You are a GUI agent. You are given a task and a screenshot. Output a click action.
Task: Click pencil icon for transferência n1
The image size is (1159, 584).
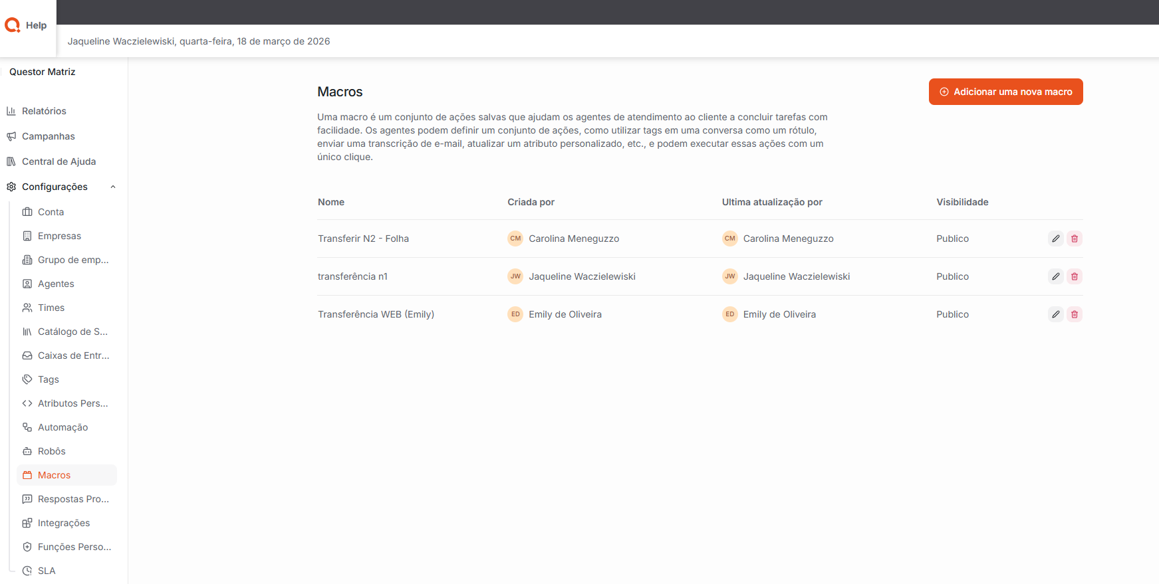pos(1055,276)
